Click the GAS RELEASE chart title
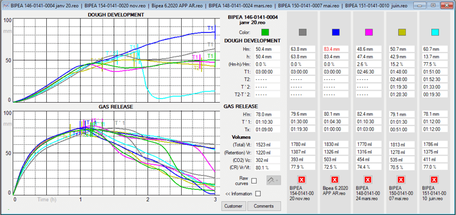This screenshot has height=215, width=456. coord(116,107)
